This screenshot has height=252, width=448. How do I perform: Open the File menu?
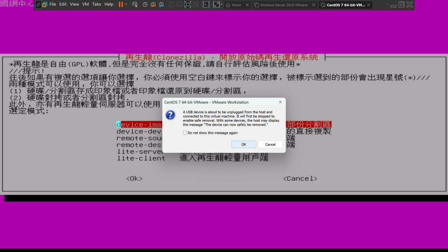pos(52,4)
